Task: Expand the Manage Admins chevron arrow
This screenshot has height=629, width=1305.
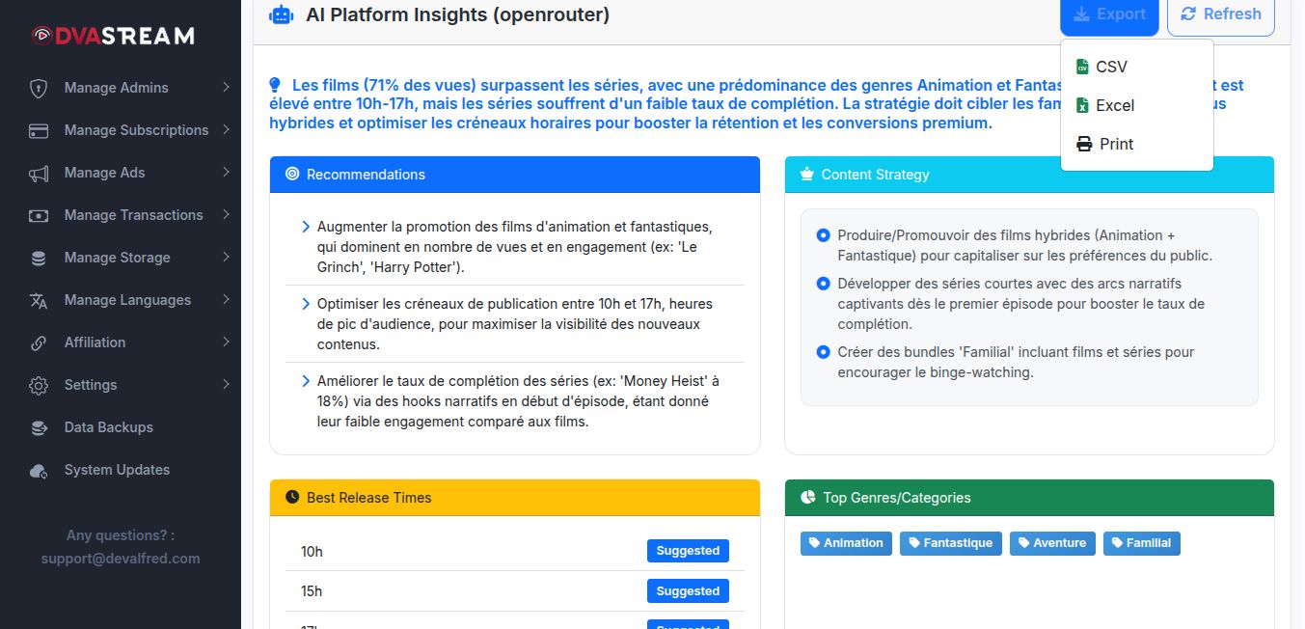Action: point(226,87)
